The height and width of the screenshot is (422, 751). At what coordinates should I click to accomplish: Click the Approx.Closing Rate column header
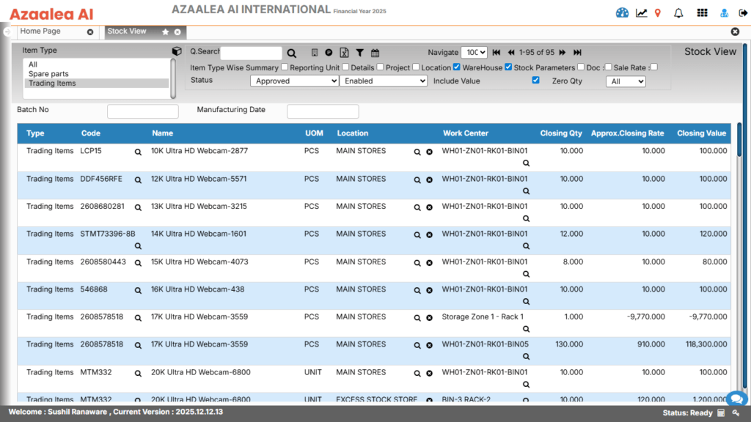pyautogui.click(x=627, y=133)
